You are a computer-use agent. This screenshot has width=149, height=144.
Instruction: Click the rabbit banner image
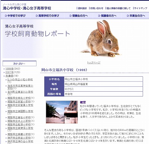click(101, 39)
